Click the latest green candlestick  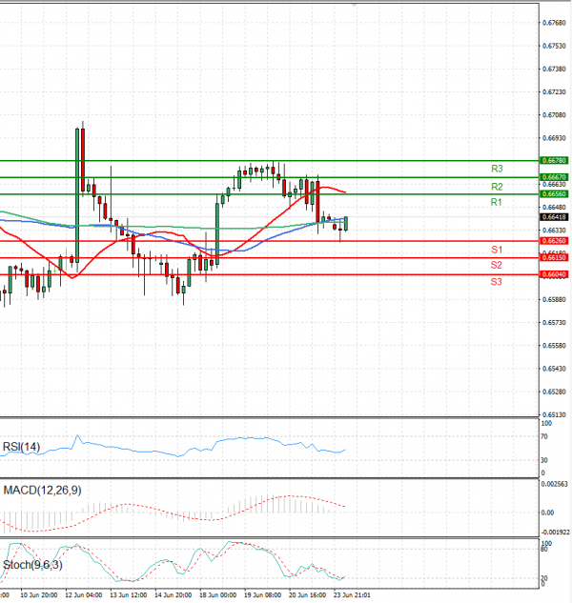346,224
